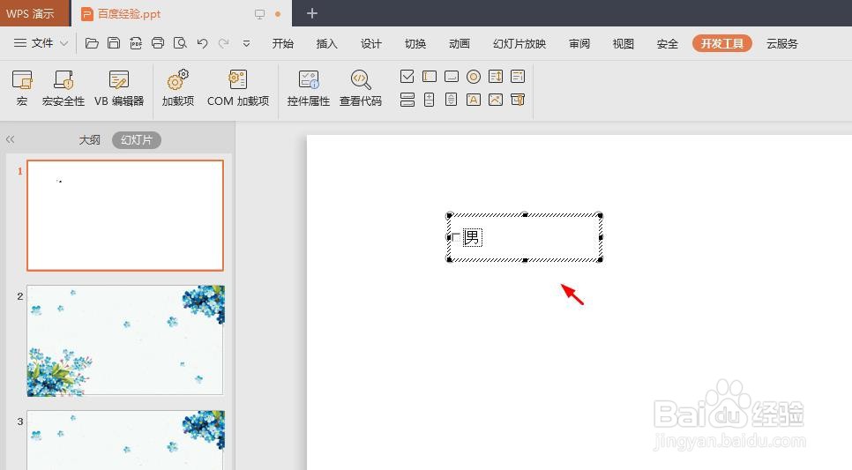Open the 审阅 tab
852x470 pixels.
(579, 43)
